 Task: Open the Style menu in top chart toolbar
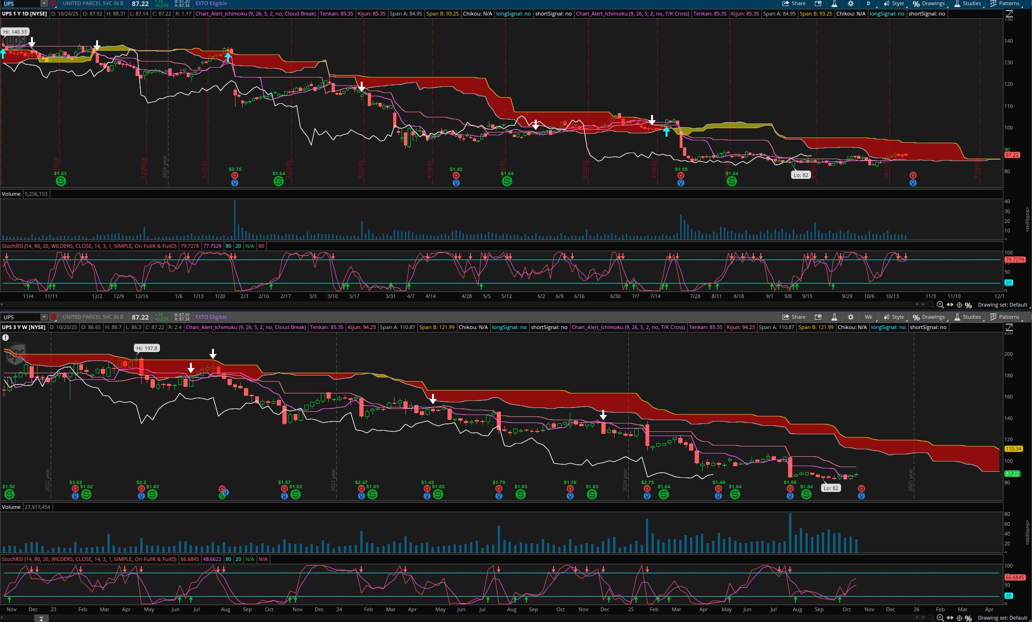(894, 3)
